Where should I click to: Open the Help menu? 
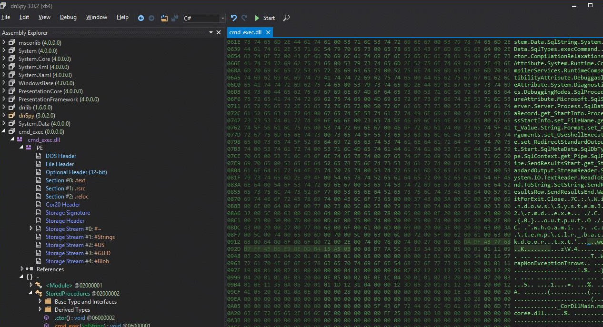point(122,18)
